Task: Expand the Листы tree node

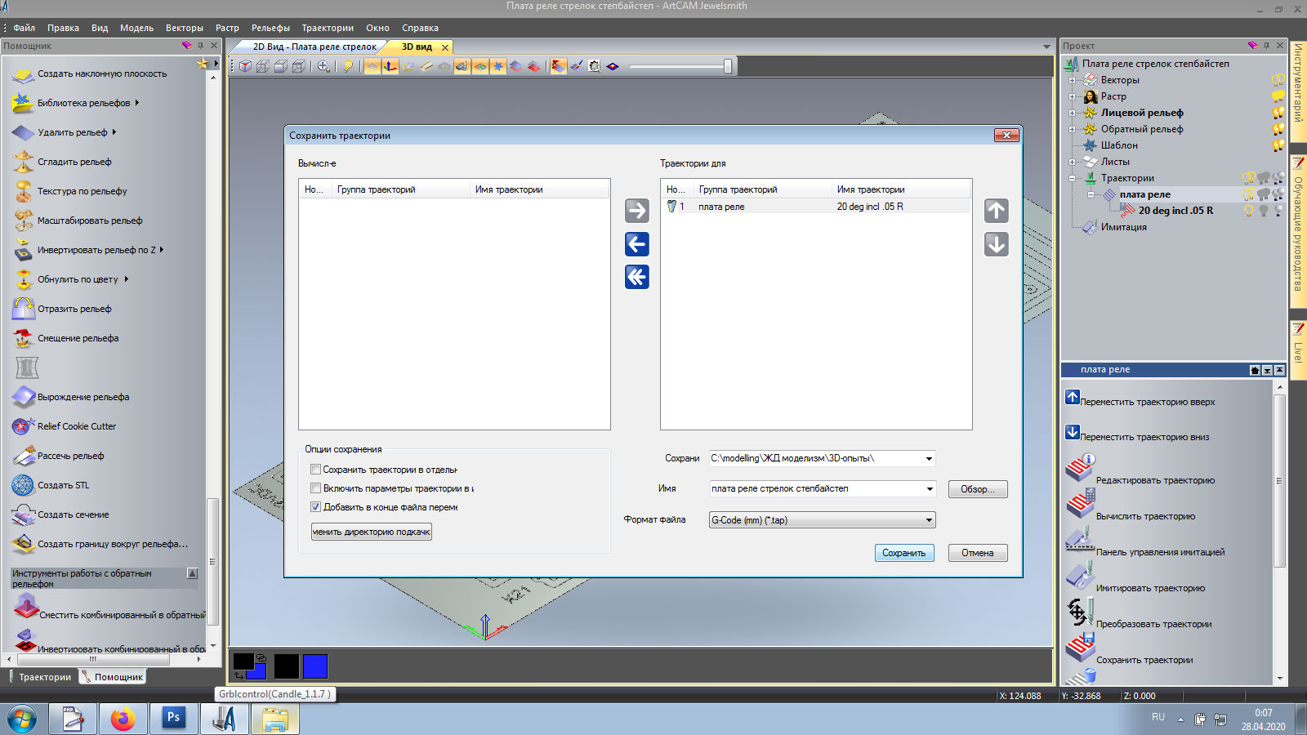Action: [x=1072, y=162]
